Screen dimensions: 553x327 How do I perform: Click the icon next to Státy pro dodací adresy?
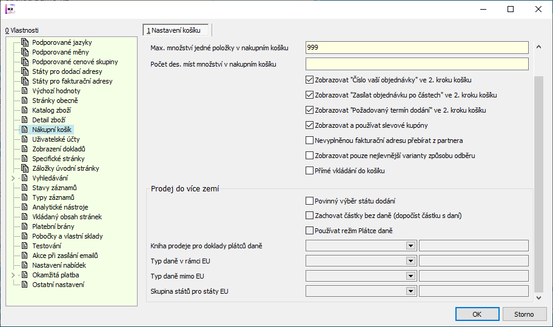pyautogui.click(x=25, y=71)
